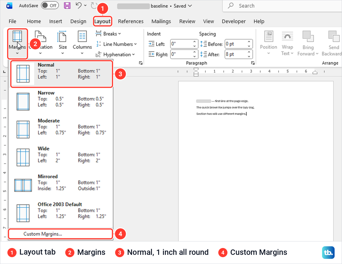Choose the Moderate margins preset
Viewport: 342px width, 264px height.
(61, 129)
